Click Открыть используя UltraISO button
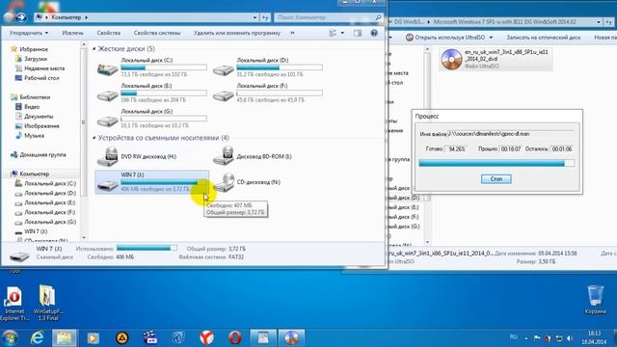This screenshot has height=347, width=617. (445, 38)
